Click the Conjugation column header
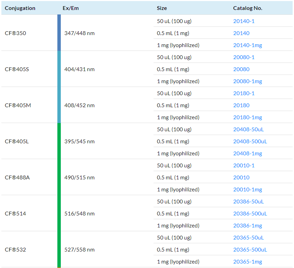 tap(20, 8)
